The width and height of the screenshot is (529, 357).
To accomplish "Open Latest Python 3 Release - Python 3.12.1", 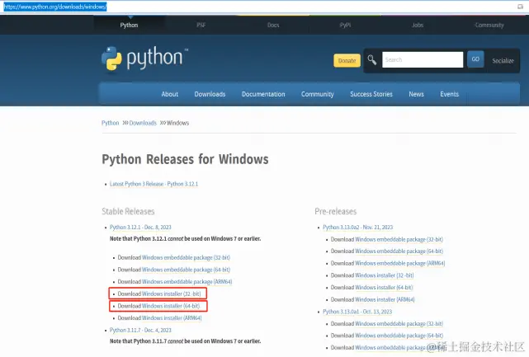I will [154, 184].
